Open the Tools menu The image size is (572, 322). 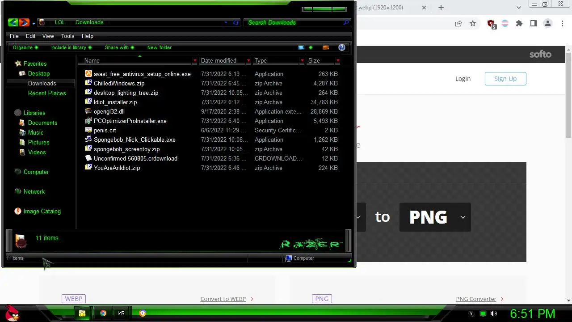[67, 36]
